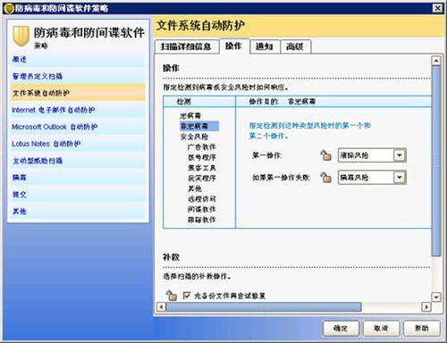Click the yellow shield policy icon

pyautogui.click(x=21, y=36)
